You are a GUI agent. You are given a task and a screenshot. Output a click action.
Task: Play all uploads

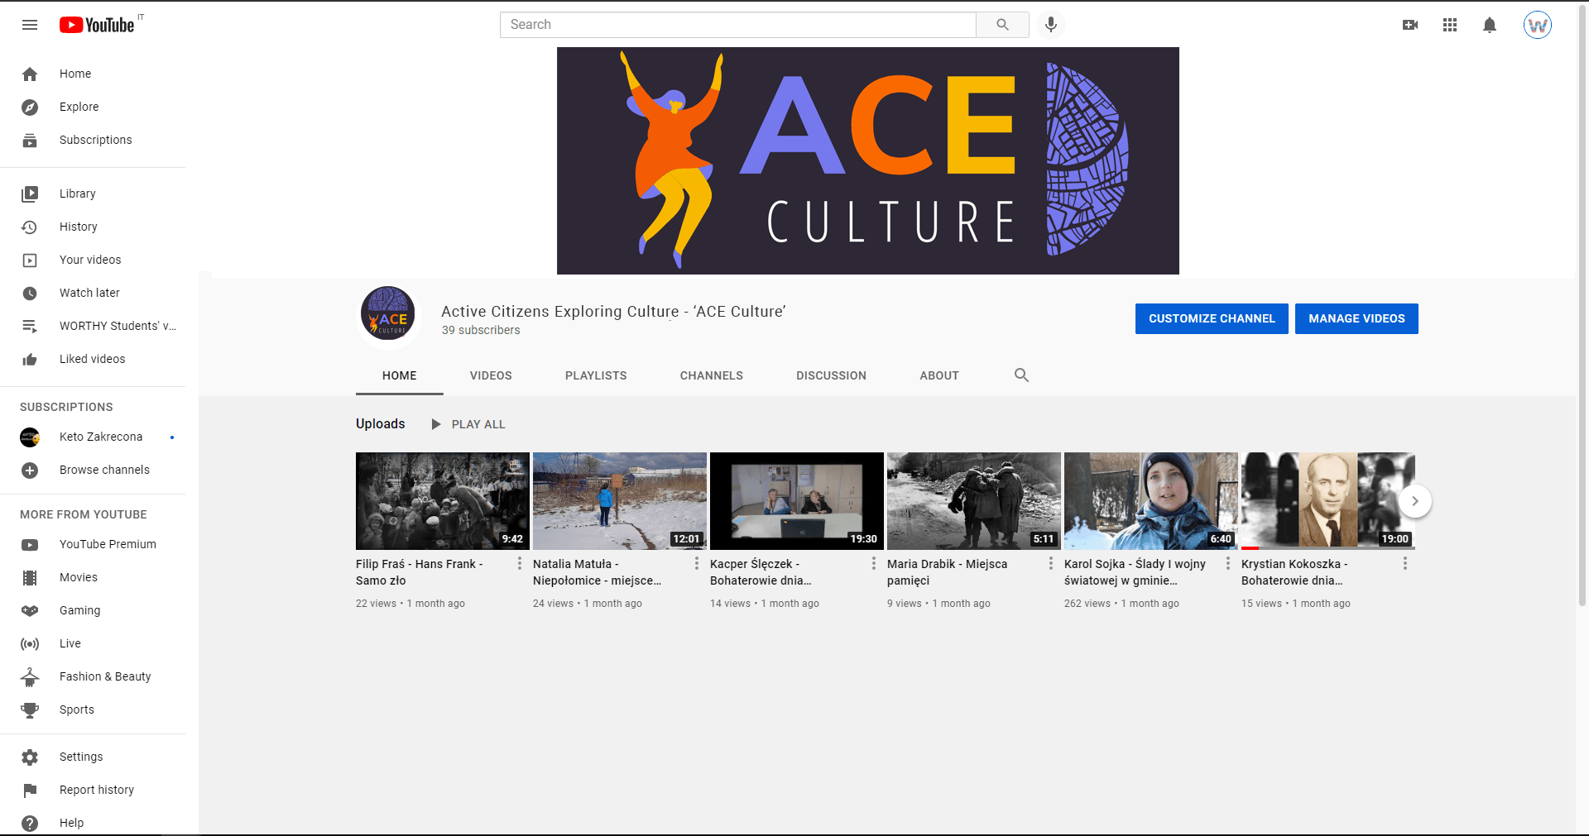(x=468, y=424)
